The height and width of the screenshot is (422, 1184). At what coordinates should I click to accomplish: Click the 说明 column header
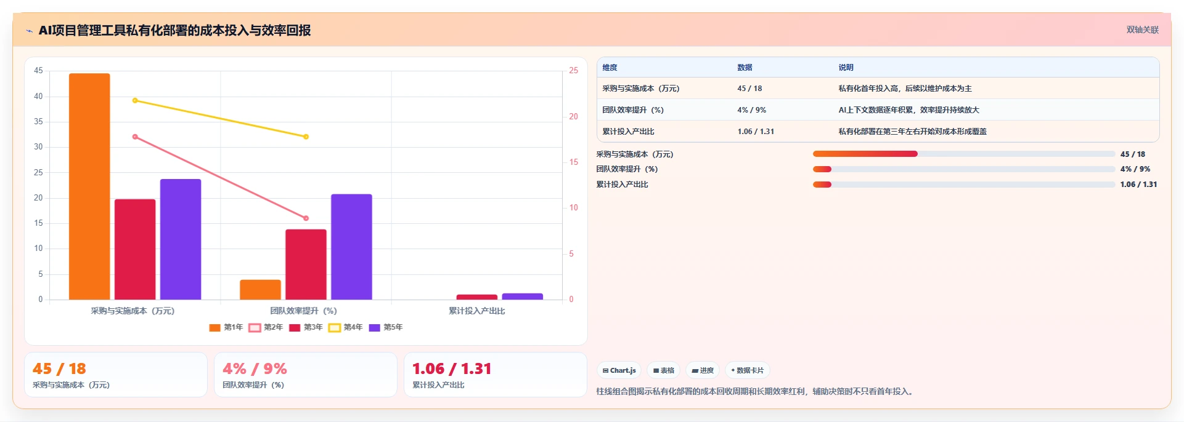pyautogui.click(x=846, y=68)
